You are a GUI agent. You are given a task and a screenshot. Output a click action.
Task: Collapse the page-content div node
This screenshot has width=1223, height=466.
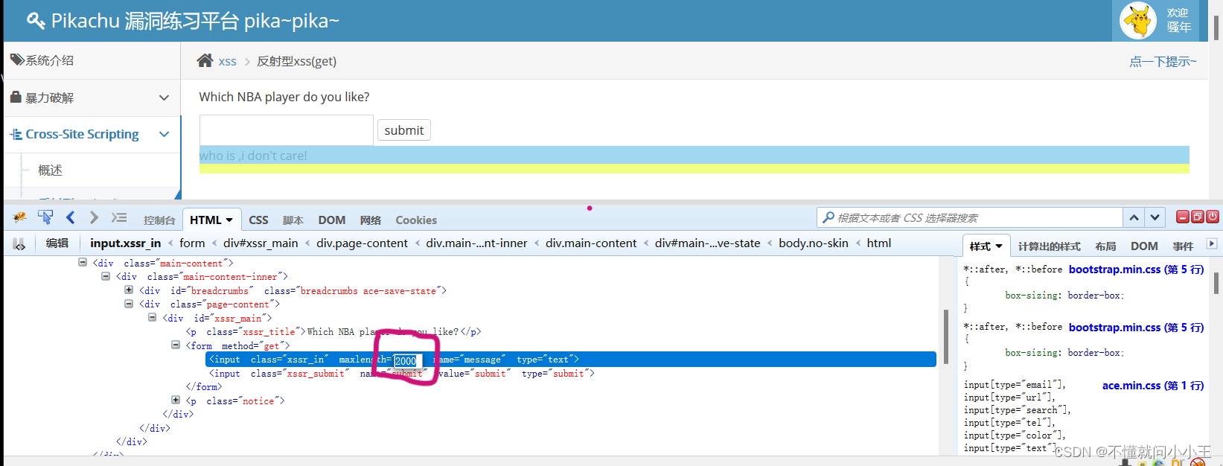pyautogui.click(x=129, y=304)
